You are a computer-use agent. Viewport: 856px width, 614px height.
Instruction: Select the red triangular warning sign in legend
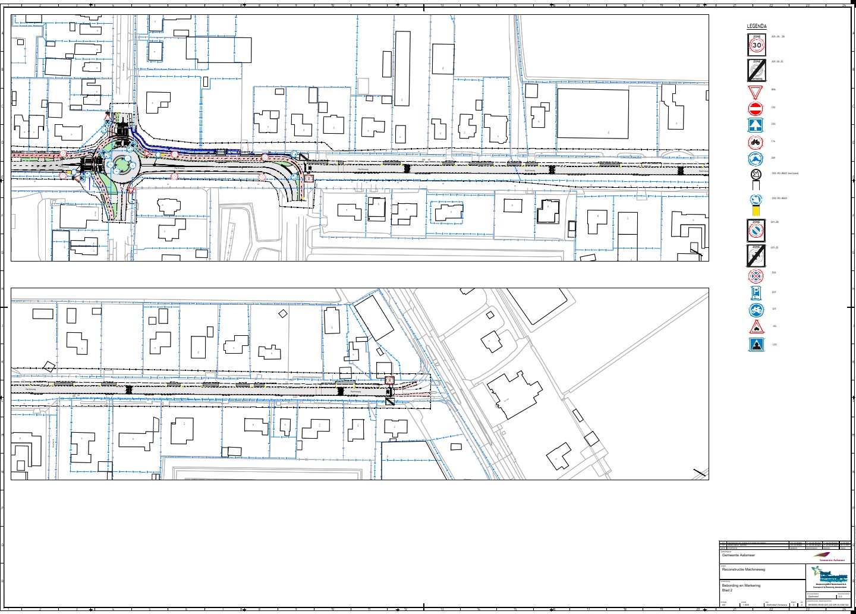(x=755, y=327)
